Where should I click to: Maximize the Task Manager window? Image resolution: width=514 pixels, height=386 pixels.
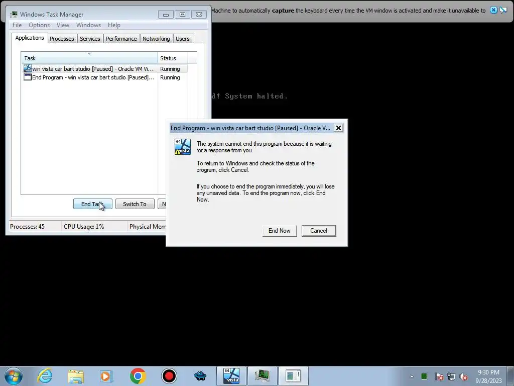182,15
